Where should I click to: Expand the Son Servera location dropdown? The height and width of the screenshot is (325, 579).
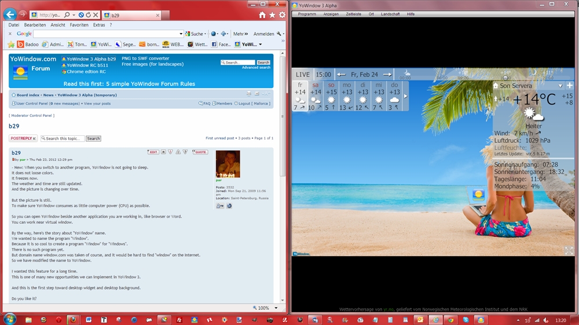(x=560, y=86)
